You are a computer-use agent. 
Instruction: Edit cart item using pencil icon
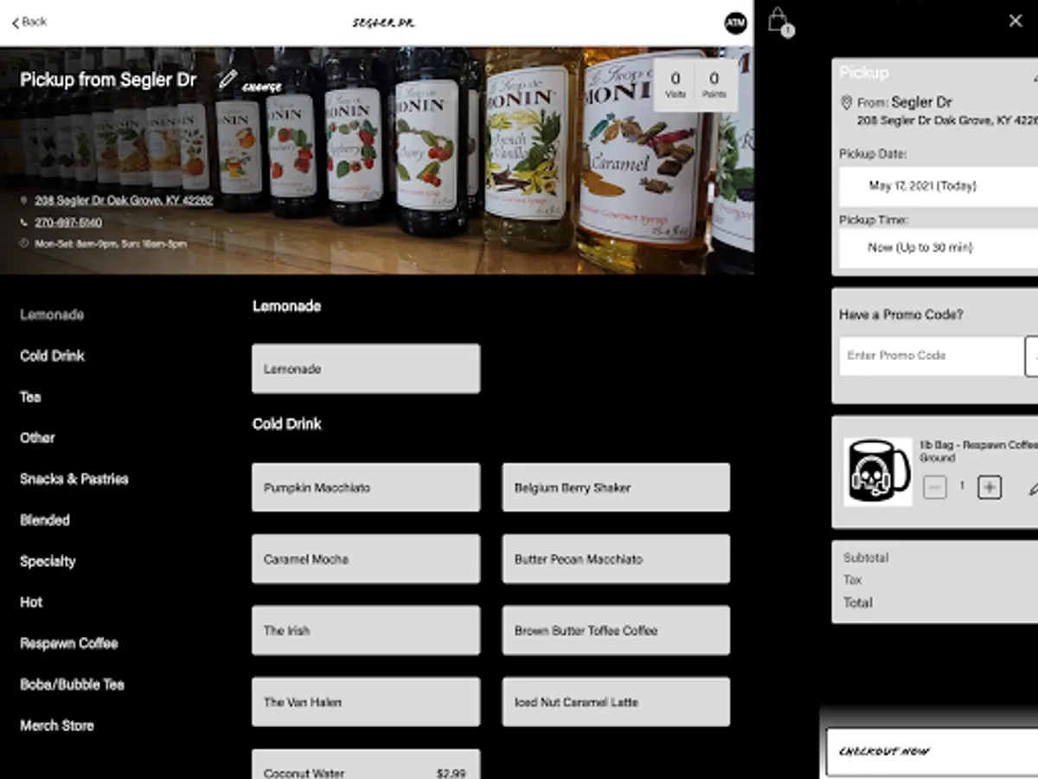[x=1034, y=488]
